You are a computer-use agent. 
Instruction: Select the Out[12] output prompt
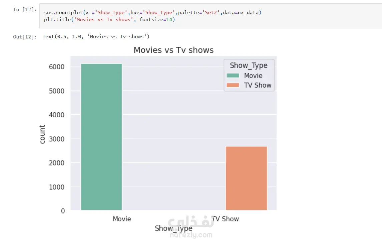pyautogui.click(x=25, y=37)
